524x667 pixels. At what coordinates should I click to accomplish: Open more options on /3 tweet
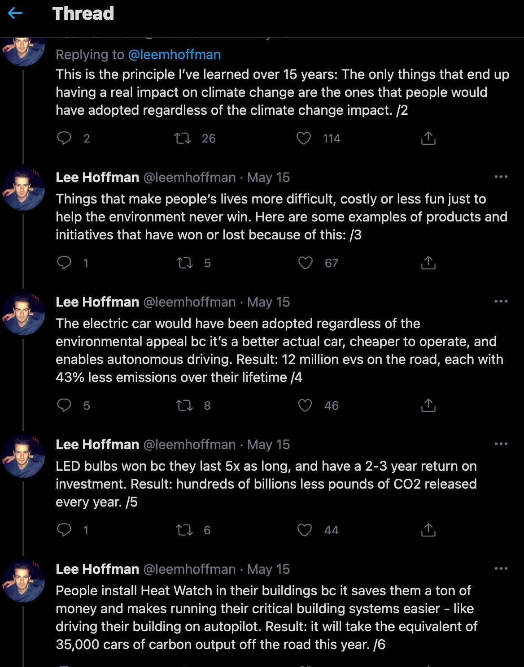501,177
